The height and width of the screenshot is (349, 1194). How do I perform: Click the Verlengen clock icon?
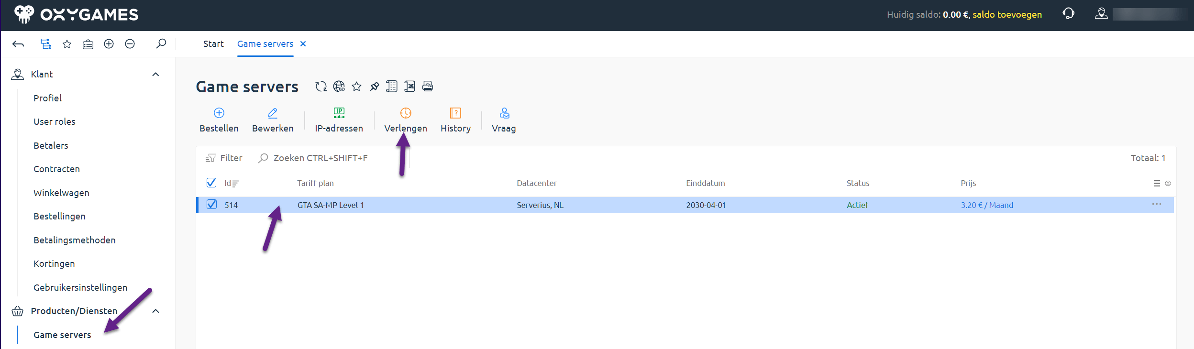pos(405,113)
